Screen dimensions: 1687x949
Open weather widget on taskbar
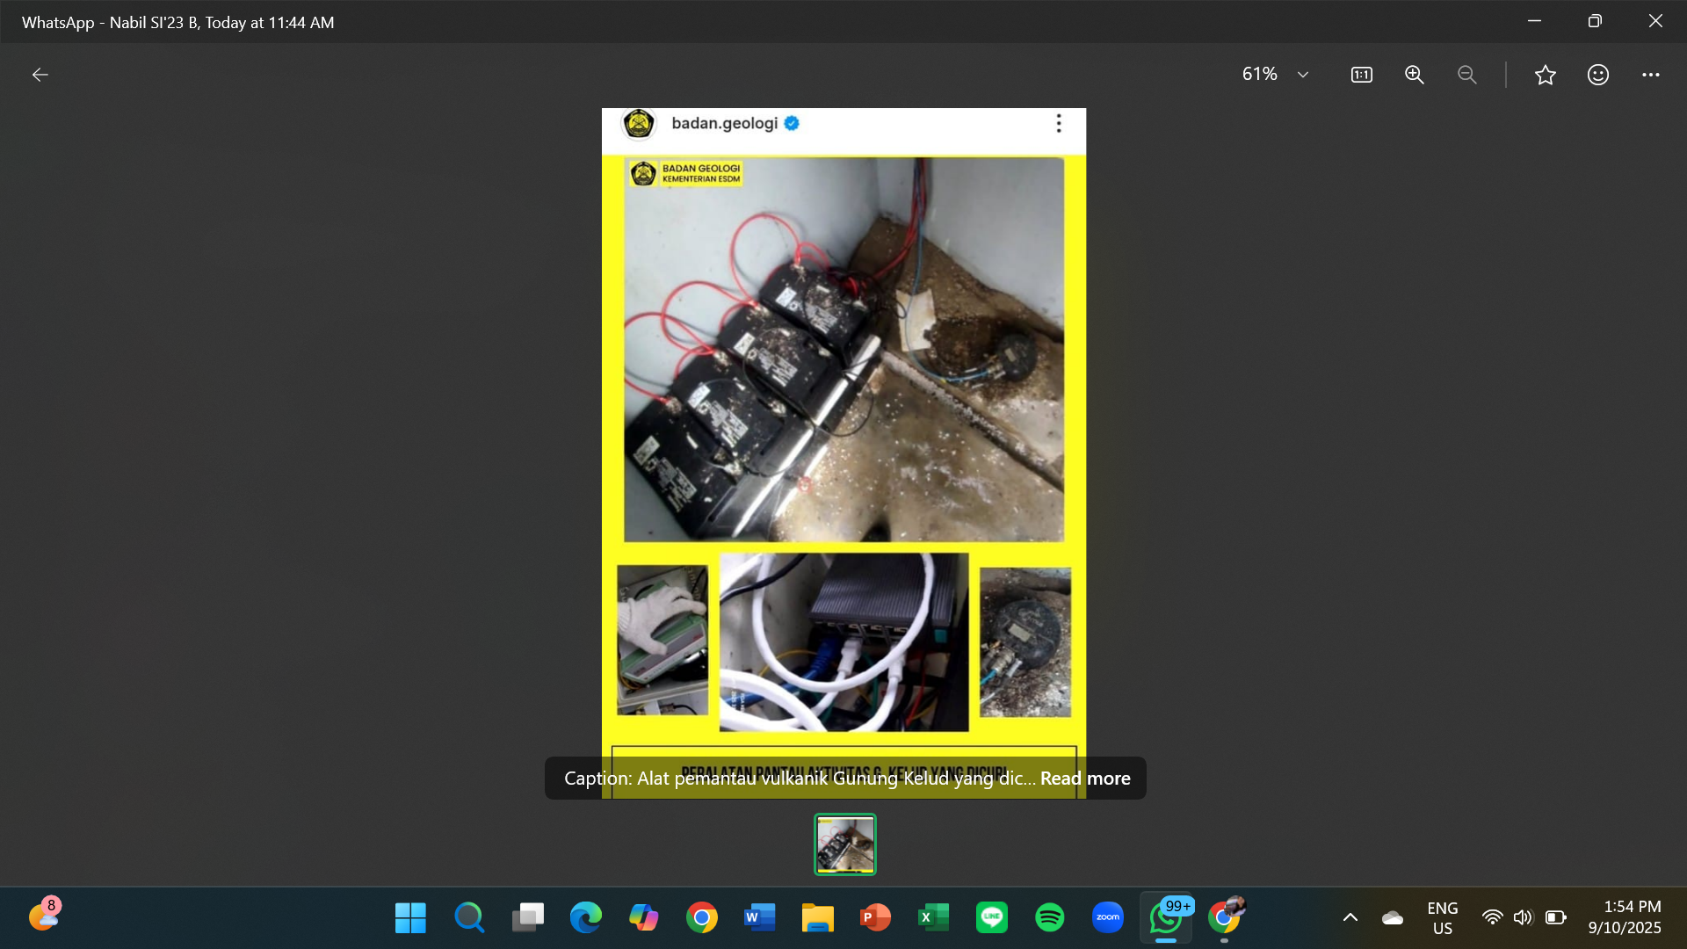[x=44, y=916]
